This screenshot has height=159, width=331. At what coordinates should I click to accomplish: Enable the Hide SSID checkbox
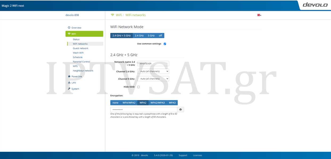(x=138, y=87)
